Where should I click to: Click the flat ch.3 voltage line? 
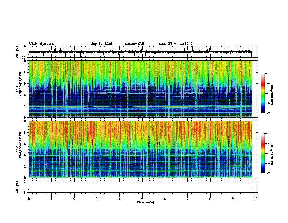point(140,187)
